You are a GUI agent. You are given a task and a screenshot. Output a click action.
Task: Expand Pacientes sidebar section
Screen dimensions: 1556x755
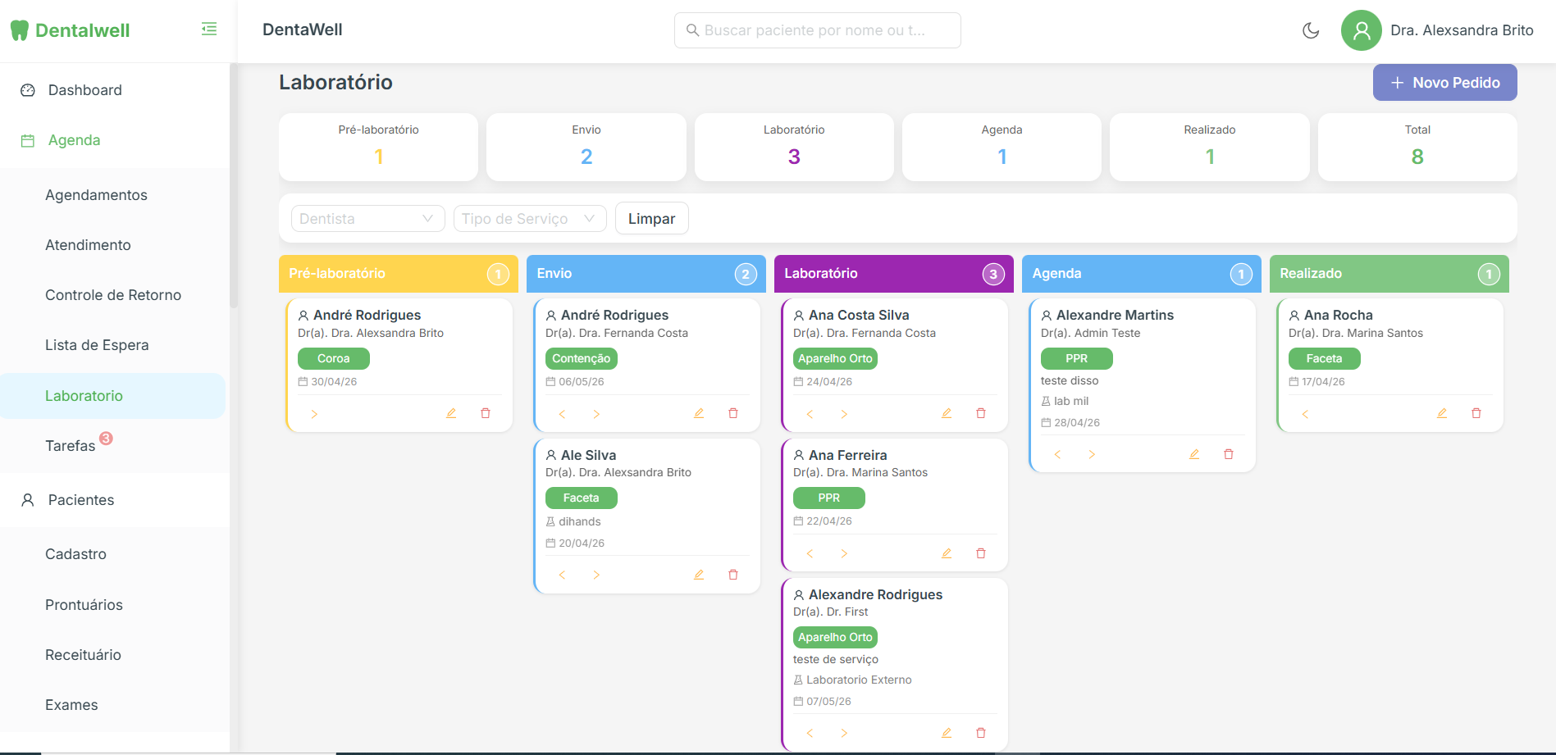(x=115, y=500)
